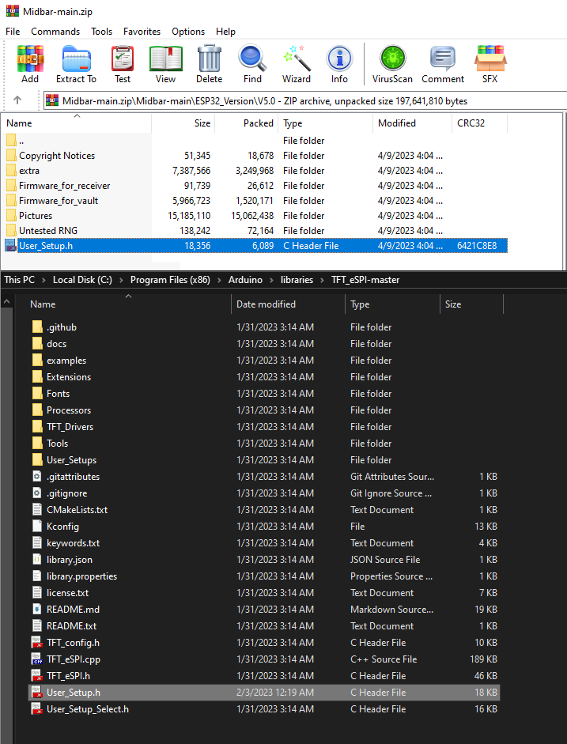This screenshot has height=744, width=567.
Task: Click the Extract To toolbar icon
Action: click(76, 59)
